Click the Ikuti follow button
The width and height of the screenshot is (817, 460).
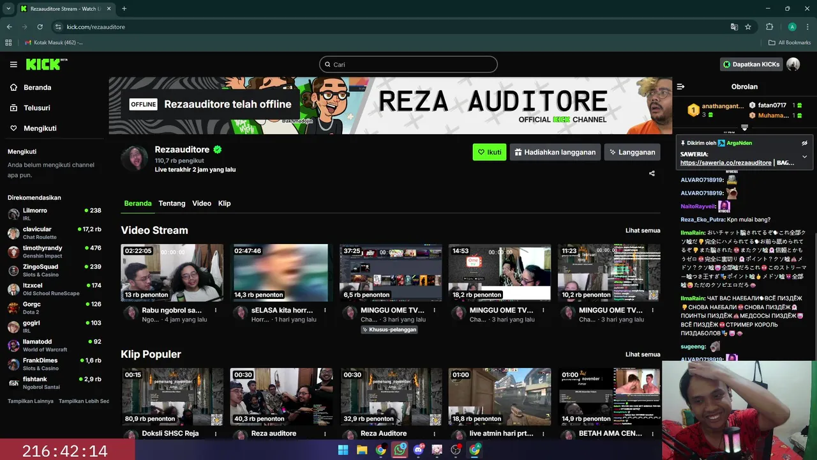(x=490, y=152)
